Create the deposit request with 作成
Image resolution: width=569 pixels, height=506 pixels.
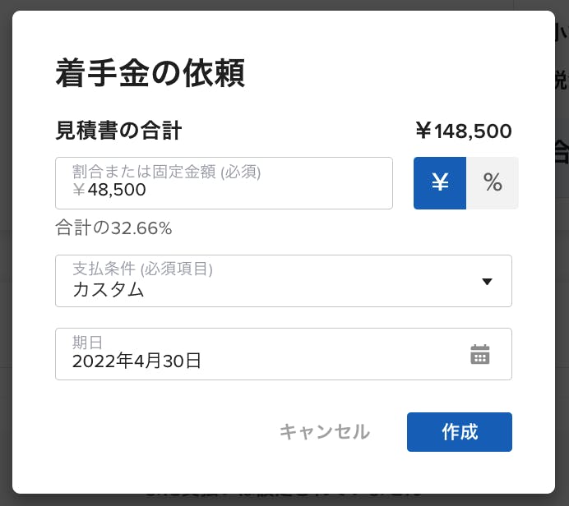460,432
